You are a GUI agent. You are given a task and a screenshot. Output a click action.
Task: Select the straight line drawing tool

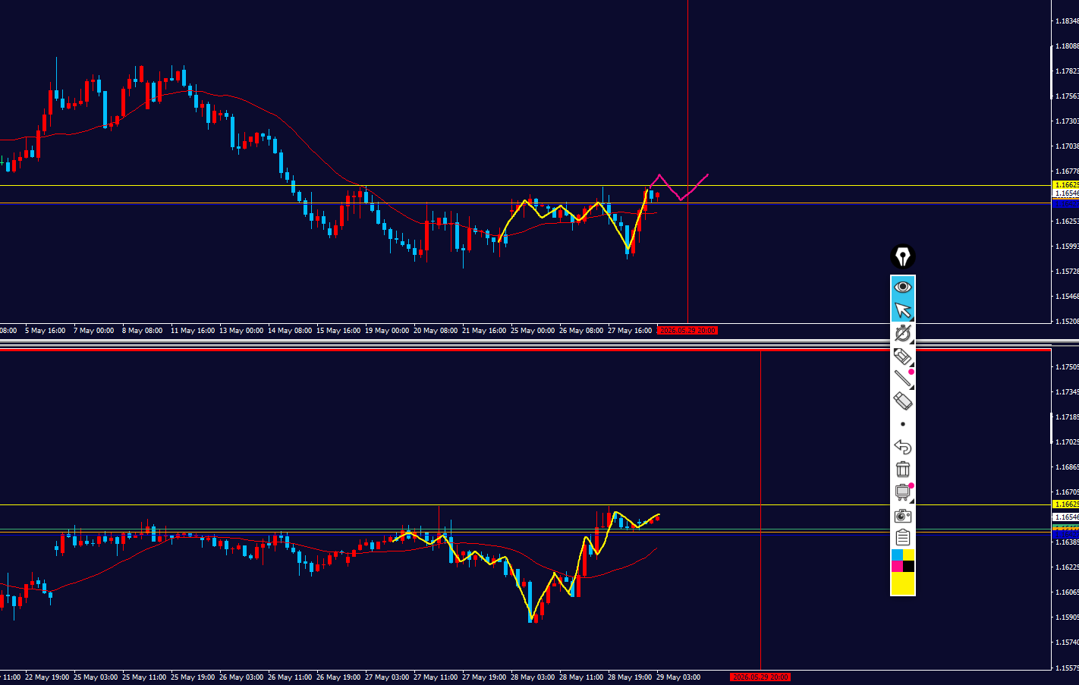[x=902, y=378]
